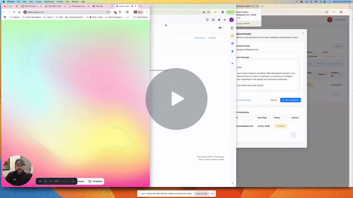This screenshot has height=198, width=353.
Task: Open the Gmail support question mark icon
Action: click(207, 20)
